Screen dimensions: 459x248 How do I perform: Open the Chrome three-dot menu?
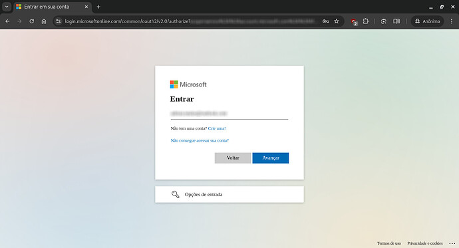click(x=452, y=21)
